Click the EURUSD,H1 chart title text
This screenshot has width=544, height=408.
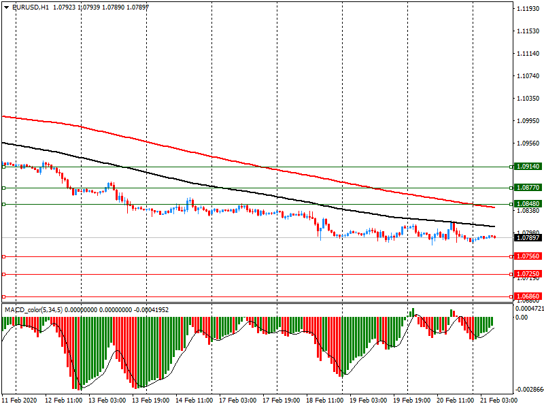click(x=31, y=7)
